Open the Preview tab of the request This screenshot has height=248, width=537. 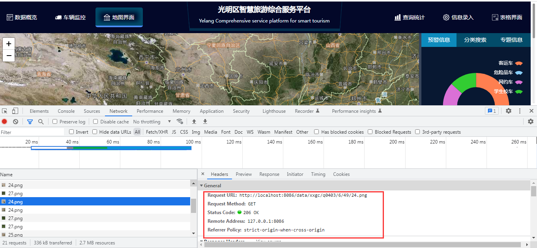[x=244, y=174]
